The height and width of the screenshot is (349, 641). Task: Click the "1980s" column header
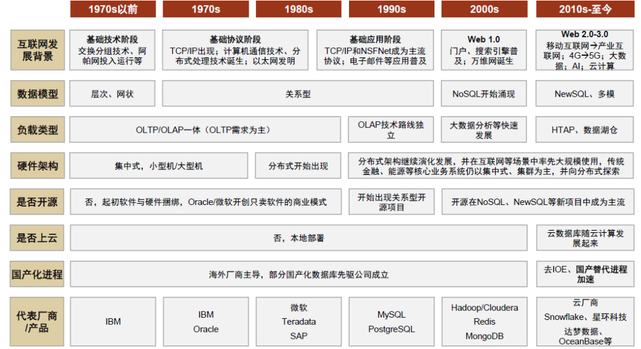click(x=299, y=9)
